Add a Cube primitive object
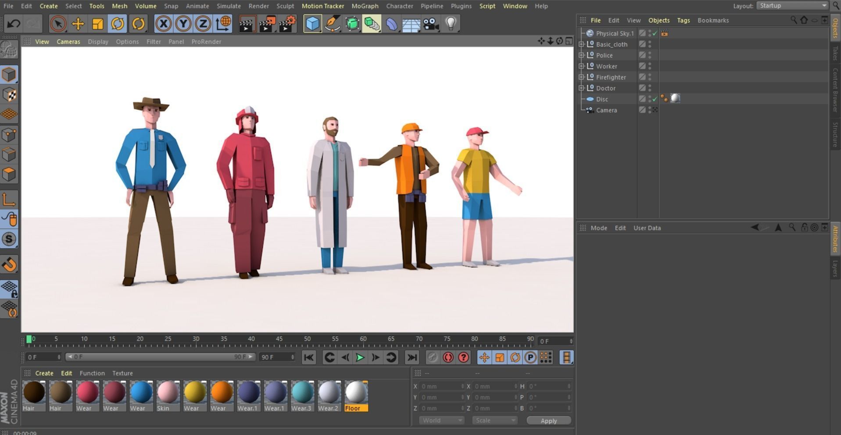841x435 pixels. (312, 24)
